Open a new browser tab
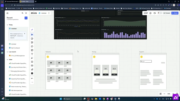180x101 pixels. (x=36, y=2)
